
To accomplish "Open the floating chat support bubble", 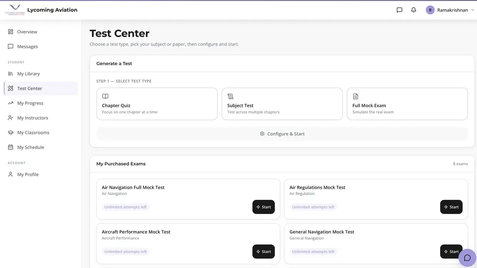I will click(467, 258).
